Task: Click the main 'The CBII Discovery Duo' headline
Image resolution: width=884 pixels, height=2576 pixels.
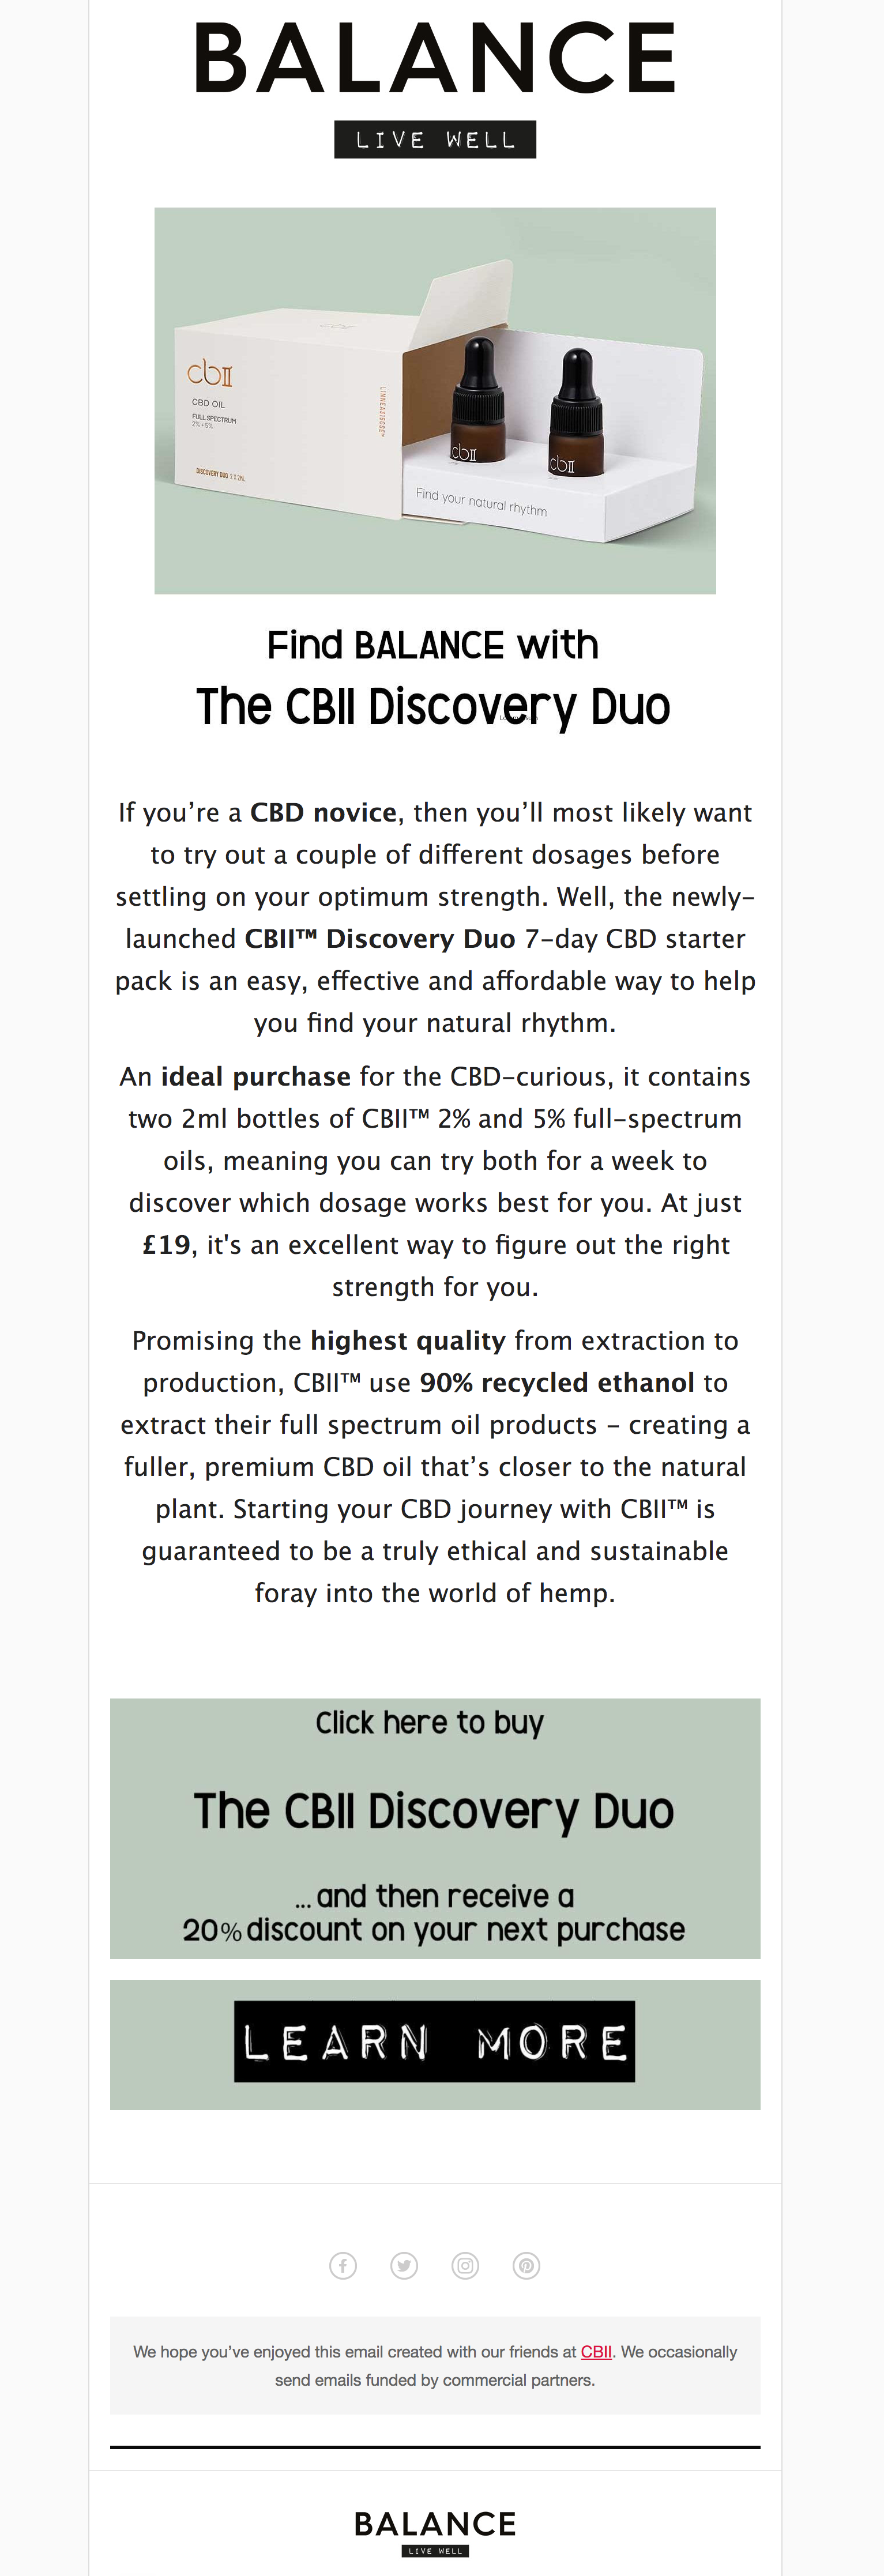Action: pos(433,707)
